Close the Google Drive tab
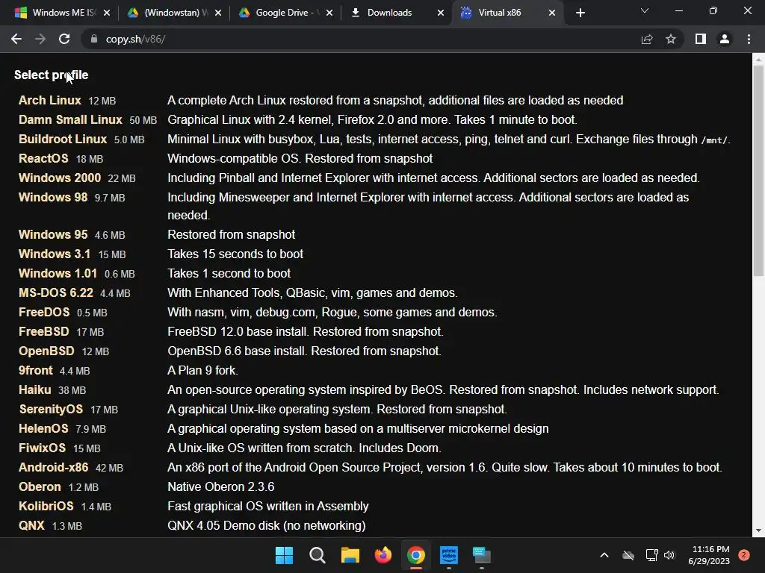765x573 pixels. 329,13
